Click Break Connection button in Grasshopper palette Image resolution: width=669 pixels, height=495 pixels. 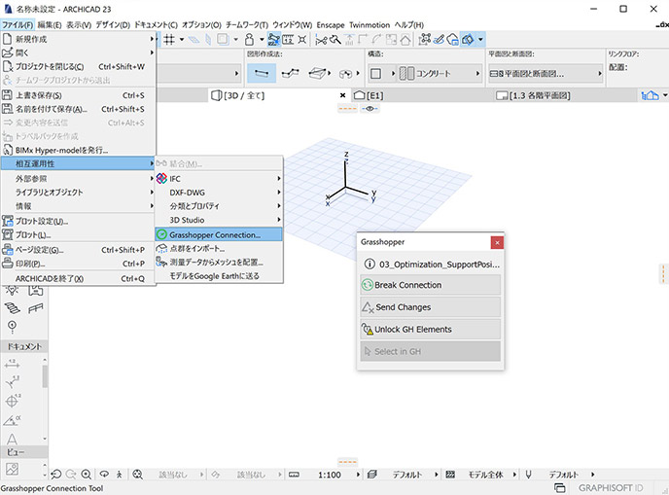coord(430,285)
